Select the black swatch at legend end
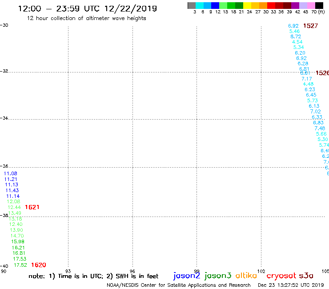Viewport: 329px width, 289px height. [319, 5]
